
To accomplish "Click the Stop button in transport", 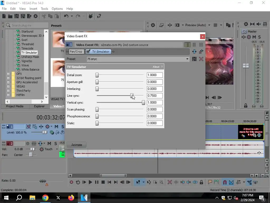I will 103,182.
